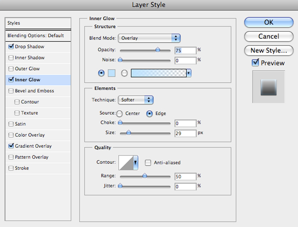Select the solid color radio button

point(101,73)
